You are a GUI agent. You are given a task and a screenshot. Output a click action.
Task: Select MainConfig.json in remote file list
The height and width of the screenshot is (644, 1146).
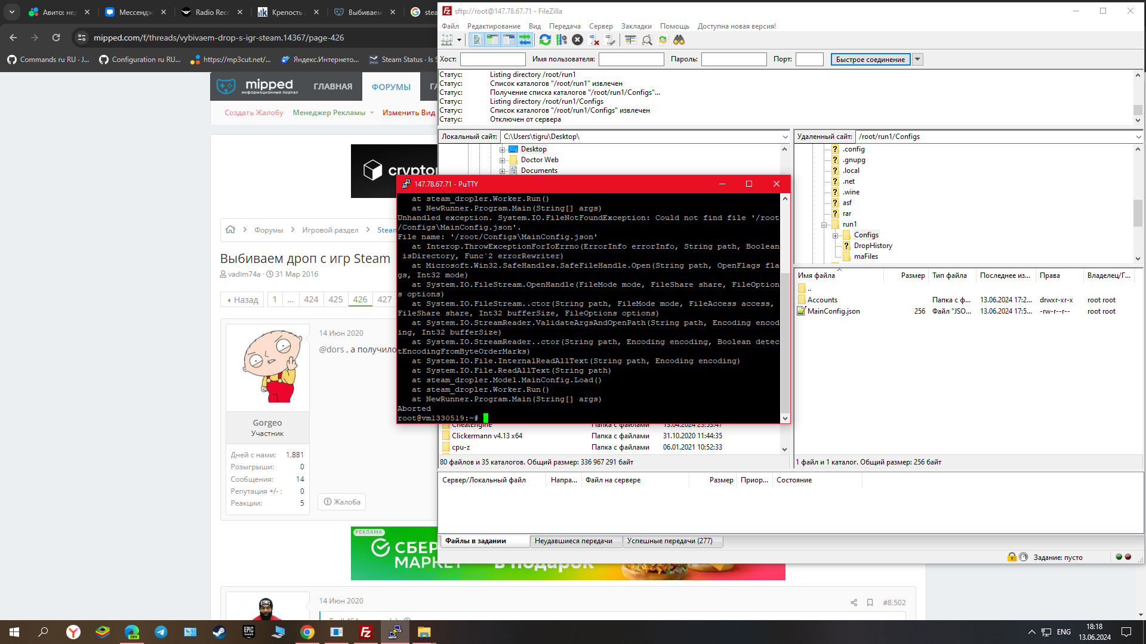pos(833,311)
